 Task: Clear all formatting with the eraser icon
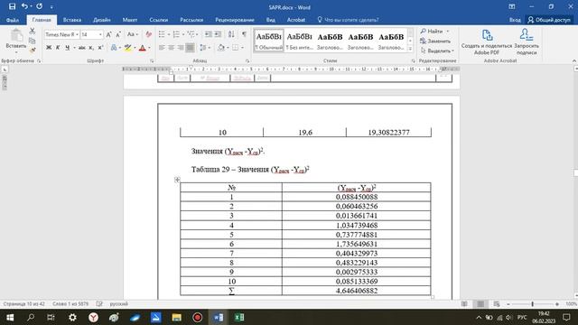(x=148, y=34)
